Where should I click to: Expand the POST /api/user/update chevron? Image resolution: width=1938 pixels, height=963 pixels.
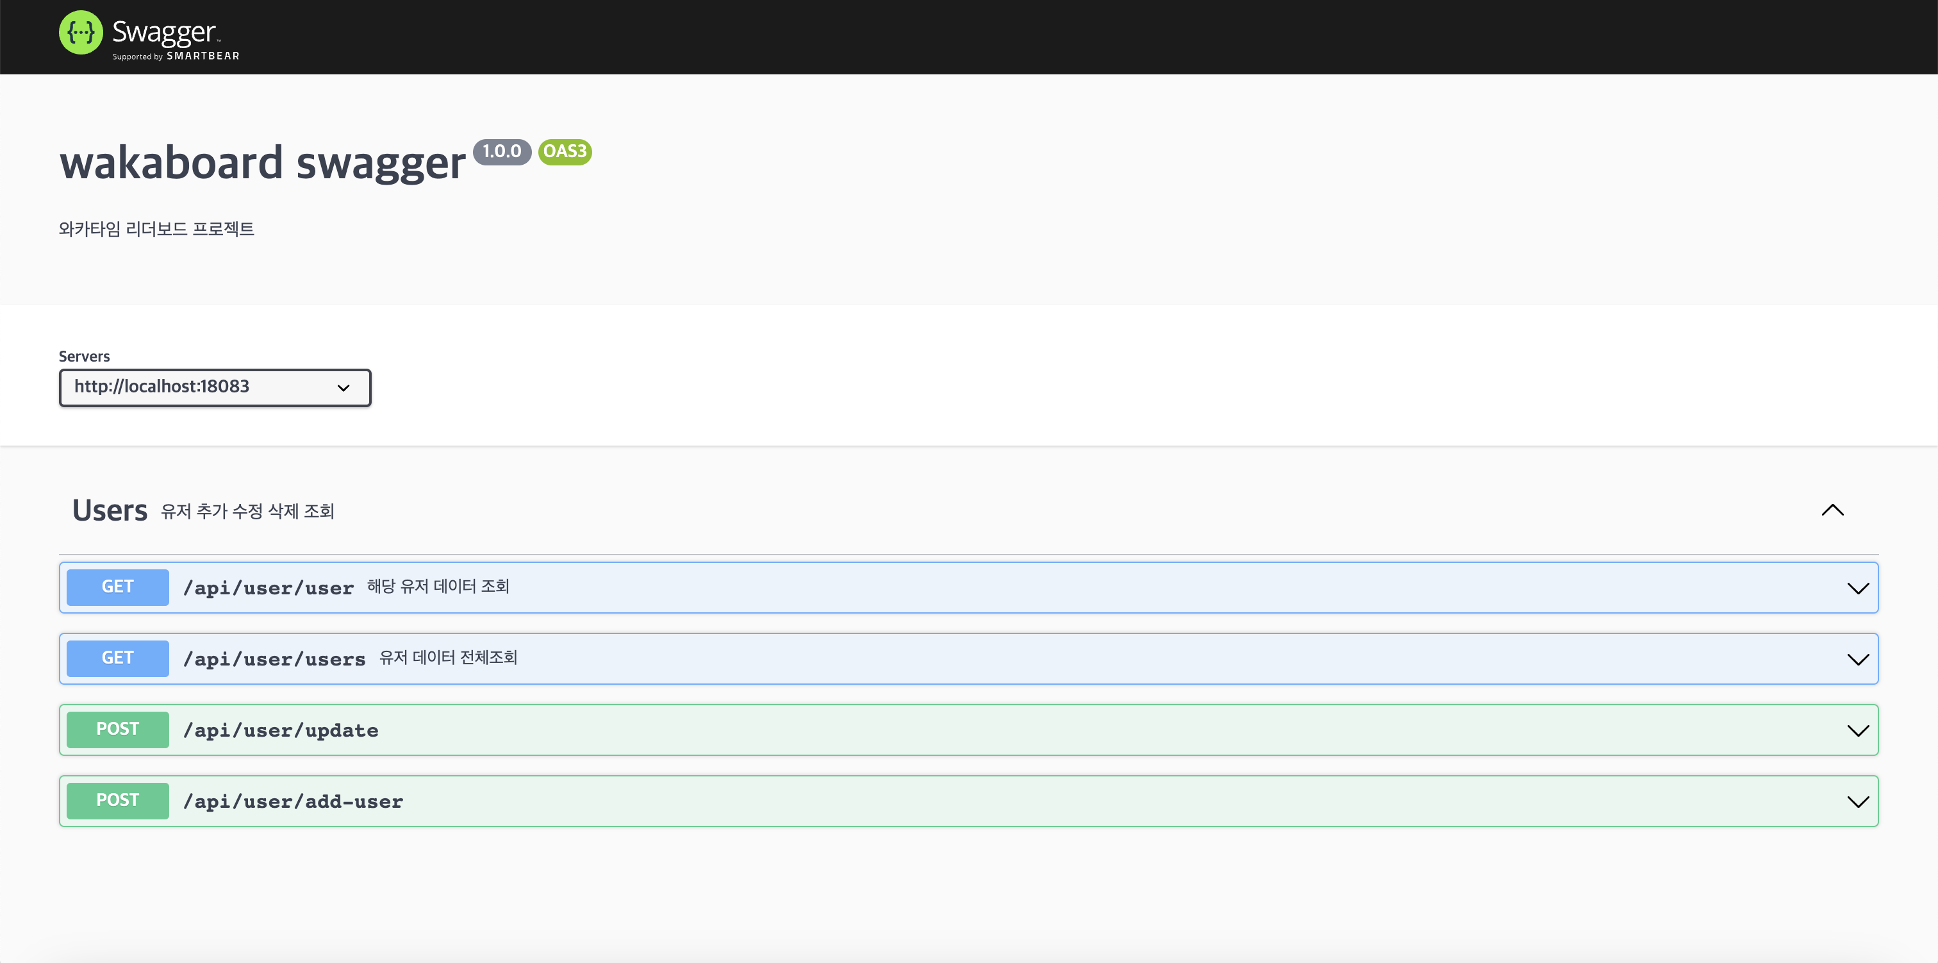pyautogui.click(x=1857, y=730)
